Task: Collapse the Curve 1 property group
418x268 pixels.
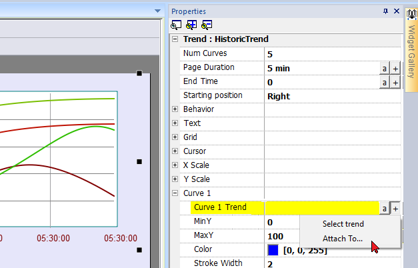Action: point(175,193)
